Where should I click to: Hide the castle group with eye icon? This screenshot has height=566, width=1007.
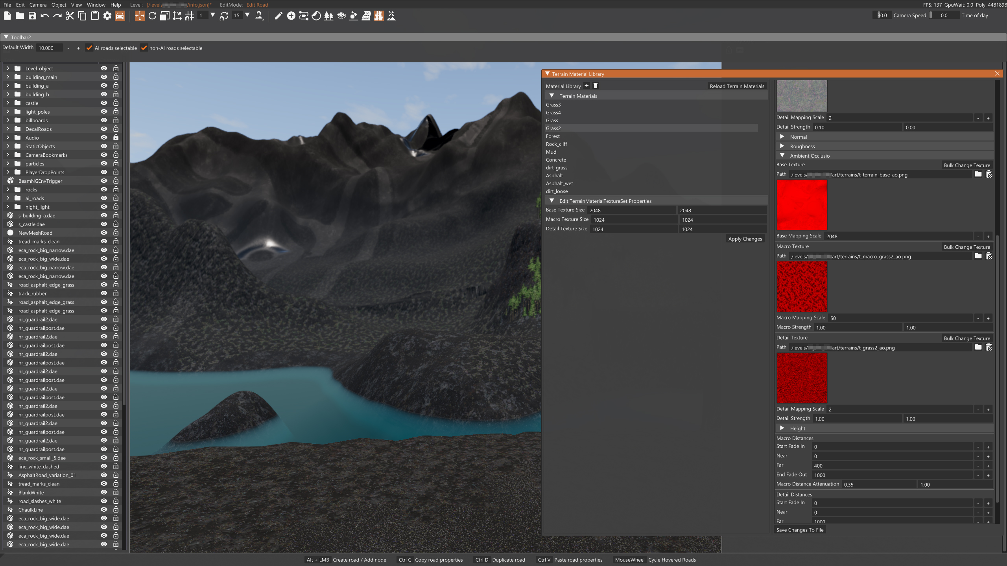point(104,103)
